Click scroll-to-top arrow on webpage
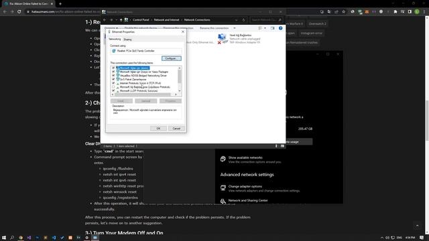 click(x=417, y=226)
